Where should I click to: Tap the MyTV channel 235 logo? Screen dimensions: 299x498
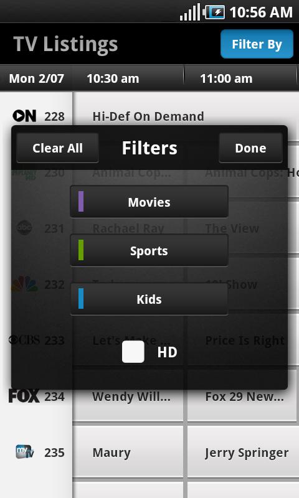[25, 452]
